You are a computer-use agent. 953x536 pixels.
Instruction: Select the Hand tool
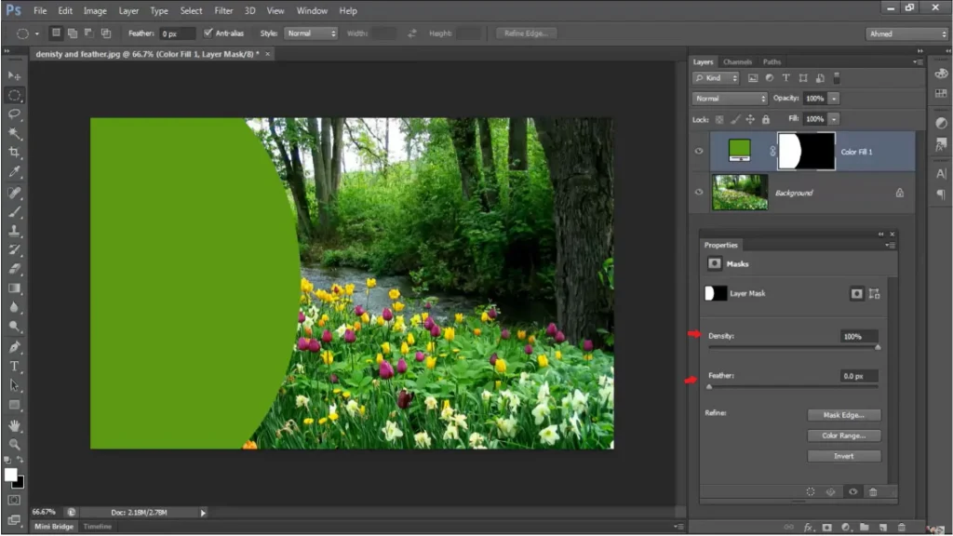pos(15,425)
